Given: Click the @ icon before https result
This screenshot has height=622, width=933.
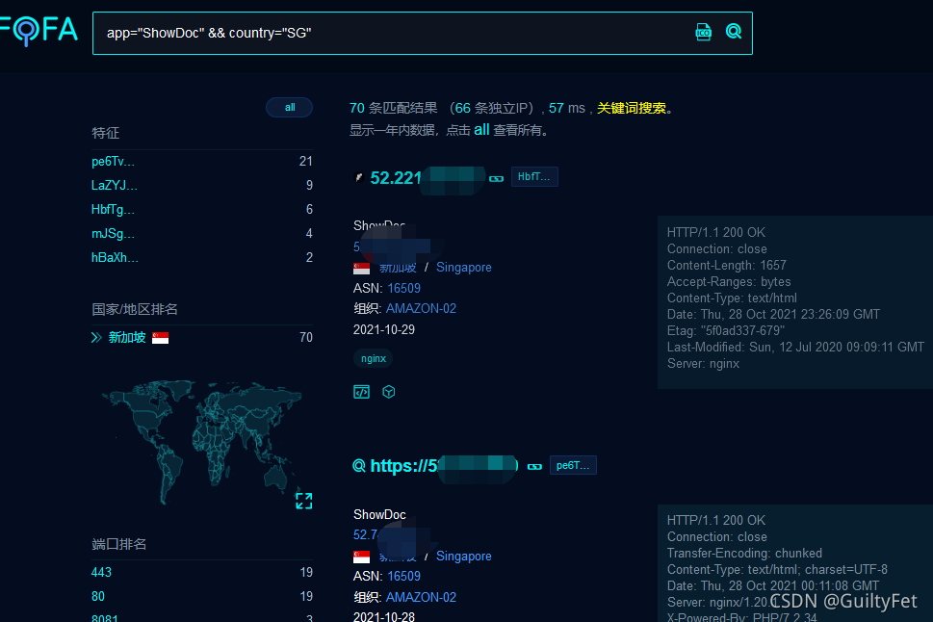Looking at the screenshot, I should click(359, 465).
